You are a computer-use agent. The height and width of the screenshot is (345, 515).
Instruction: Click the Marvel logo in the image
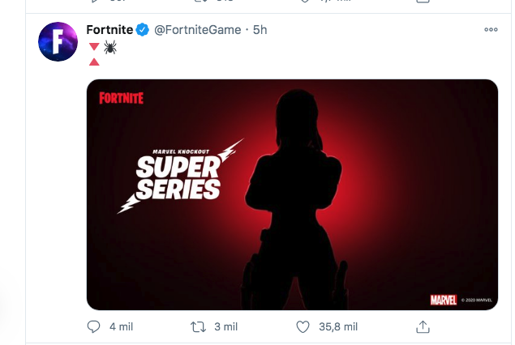pos(444,300)
